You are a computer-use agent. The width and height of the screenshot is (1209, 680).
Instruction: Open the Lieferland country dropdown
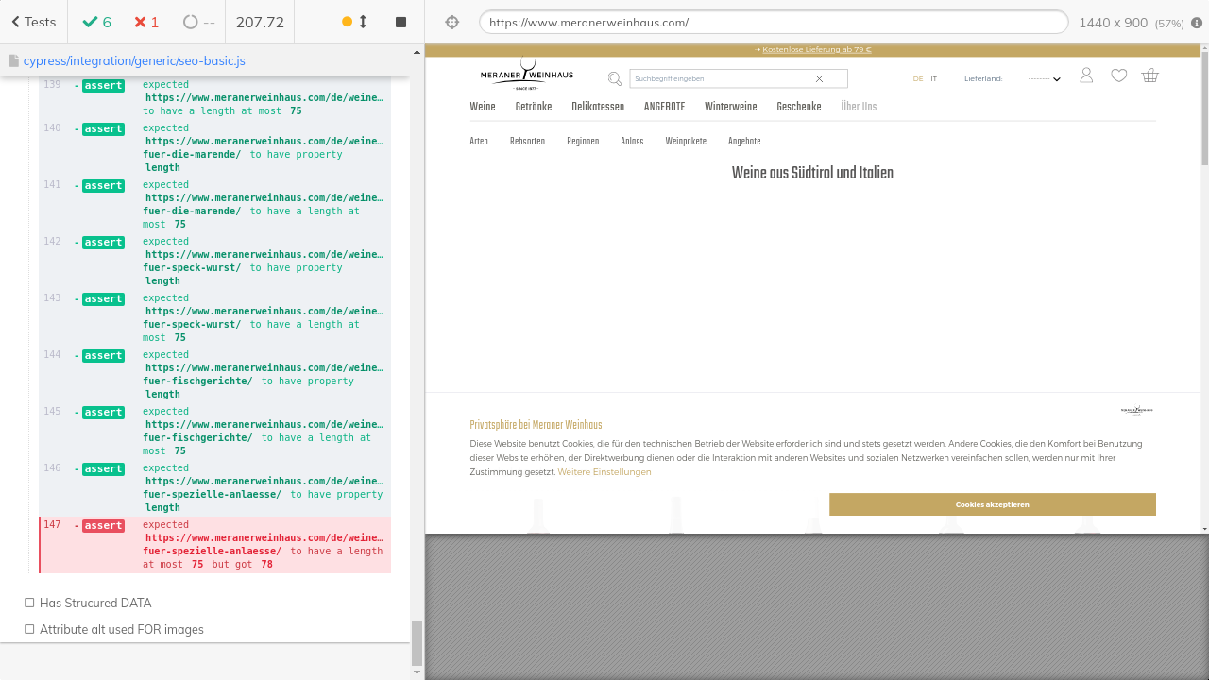tap(1044, 79)
